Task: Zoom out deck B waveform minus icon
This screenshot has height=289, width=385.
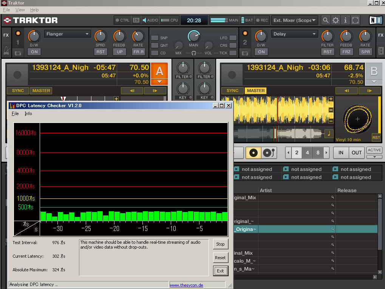Action: coord(331,121)
